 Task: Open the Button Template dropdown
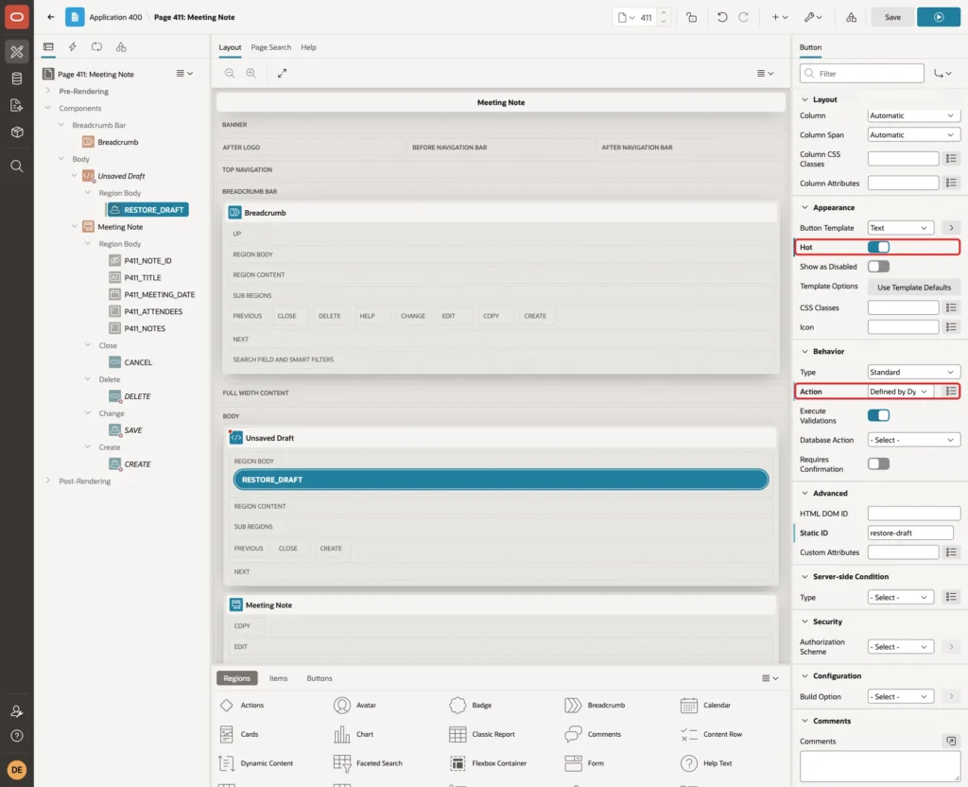tap(901, 228)
